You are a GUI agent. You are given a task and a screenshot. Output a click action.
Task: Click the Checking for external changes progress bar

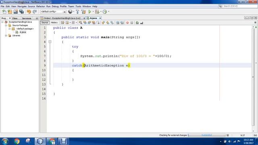coord(207,135)
